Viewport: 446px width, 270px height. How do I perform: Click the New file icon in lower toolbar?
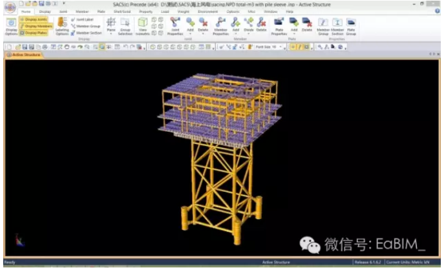pyautogui.click(x=10, y=47)
